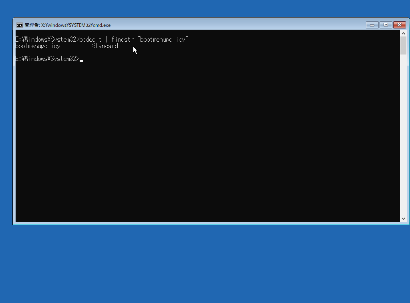Click the vertical scrollbar thumb
This screenshot has width=410, height=303.
[x=403, y=46]
